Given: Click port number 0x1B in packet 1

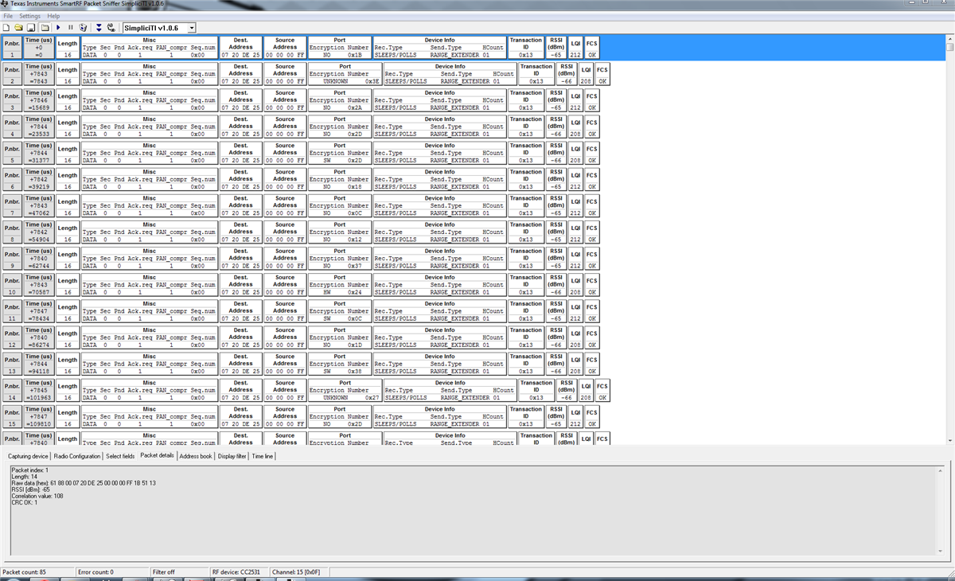Looking at the screenshot, I should [x=355, y=55].
